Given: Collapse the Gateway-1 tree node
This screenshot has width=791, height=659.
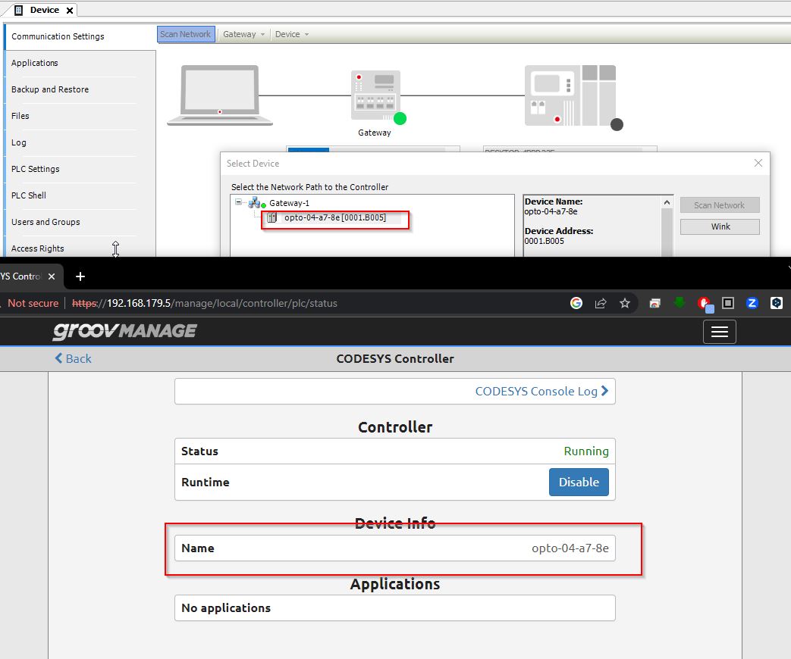Looking at the screenshot, I should pos(238,202).
